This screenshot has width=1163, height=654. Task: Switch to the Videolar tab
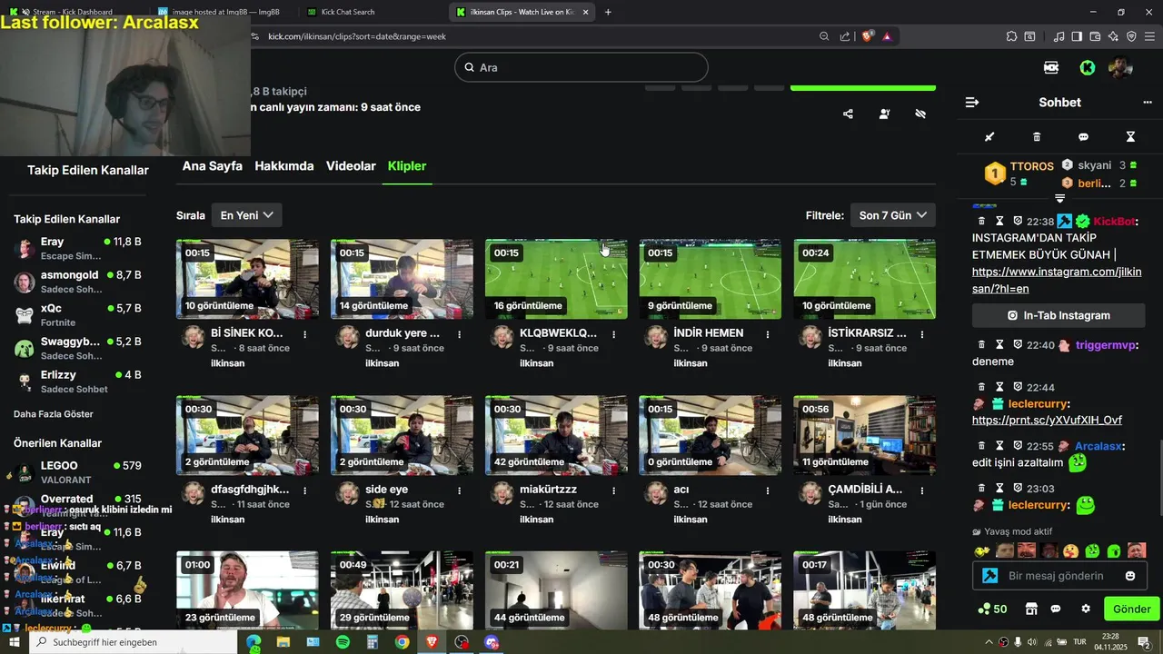pyautogui.click(x=351, y=166)
